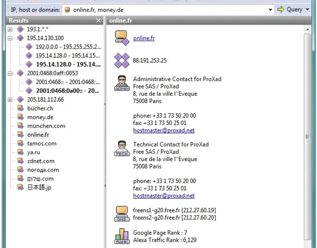Click the domain icon beside münchen.com
Viewport: 317px width, 248px height.
click(x=20, y=126)
